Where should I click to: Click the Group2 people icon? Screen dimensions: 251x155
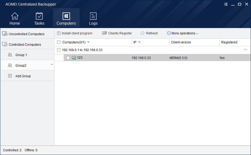click(x=10, y=65)
